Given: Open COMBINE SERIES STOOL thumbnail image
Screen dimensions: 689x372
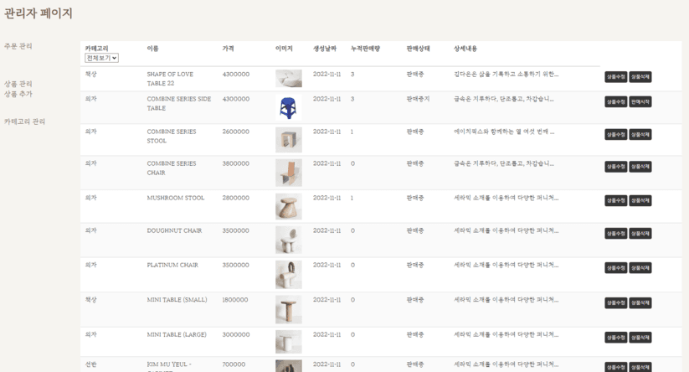Looking at the screenshot, I should [x=289, y=140].
